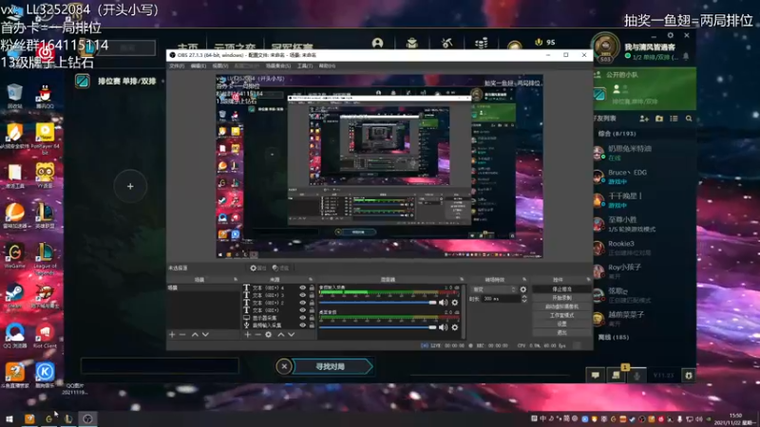This screenshot has height=427, width=760.
Task: Move scene up with arrow icon
Action: coord(195,335)
